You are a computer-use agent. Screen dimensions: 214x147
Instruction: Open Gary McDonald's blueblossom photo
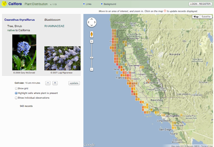point(24,52)
